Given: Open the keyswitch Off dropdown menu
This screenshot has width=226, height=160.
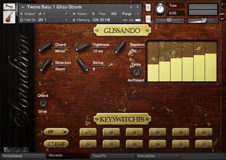Looking at the screenshot, I should (x=56, y=132).
